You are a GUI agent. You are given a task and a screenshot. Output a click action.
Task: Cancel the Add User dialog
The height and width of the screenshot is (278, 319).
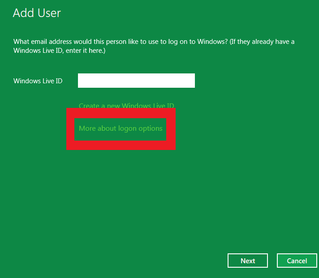(297, 261)
